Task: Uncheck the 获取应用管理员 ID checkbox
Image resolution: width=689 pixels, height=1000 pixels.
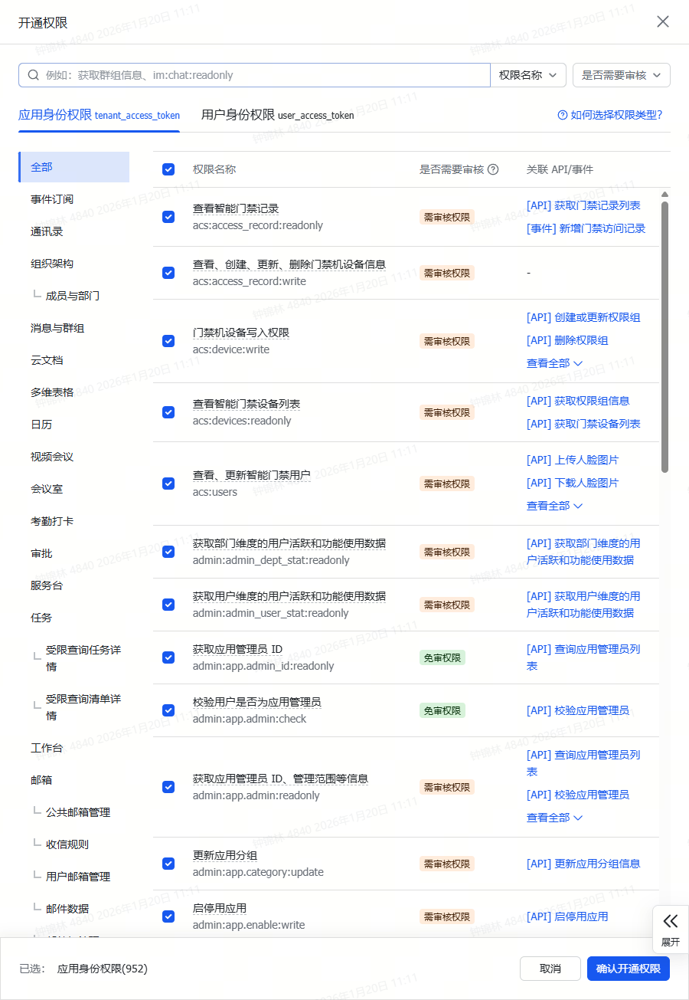Action: pos(168,657)
